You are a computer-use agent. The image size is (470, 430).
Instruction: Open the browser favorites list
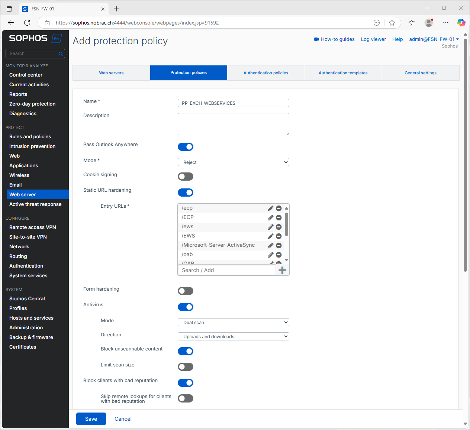click(412, 23)
